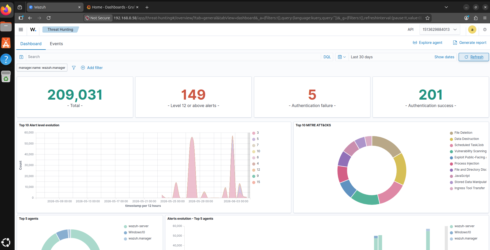Image resolution: width=490 pixels, height=250 pixels.
Task: Click Explore agent
Action: [428, 43]
